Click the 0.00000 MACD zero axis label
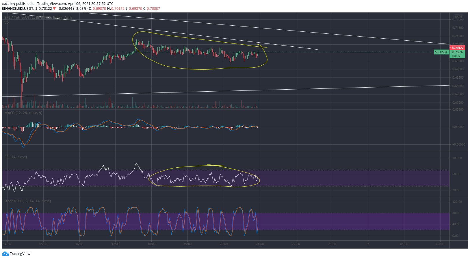The height and width of the screenshot is (259, 470). point(458,127)
